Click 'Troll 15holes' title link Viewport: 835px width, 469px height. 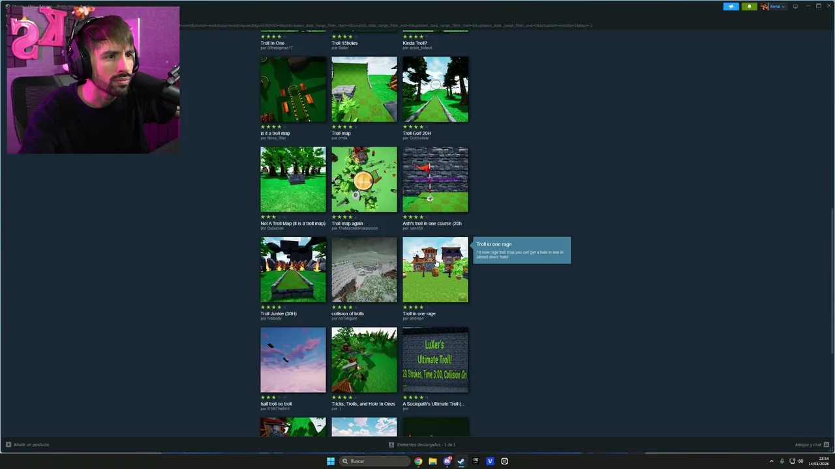[344, 43]
